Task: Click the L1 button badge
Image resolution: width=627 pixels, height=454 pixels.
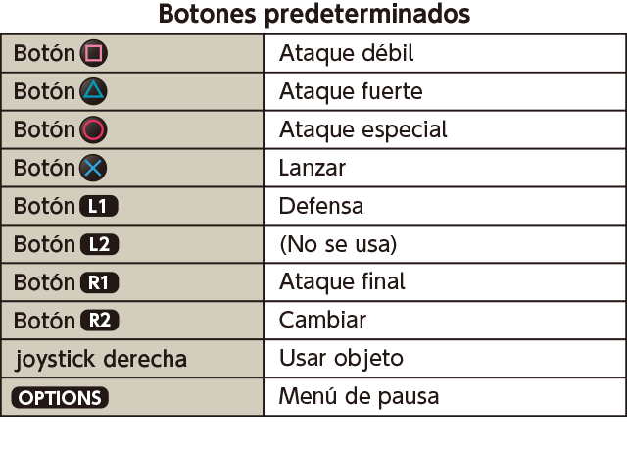Action: pyautogui.click(x=99, y=206)
